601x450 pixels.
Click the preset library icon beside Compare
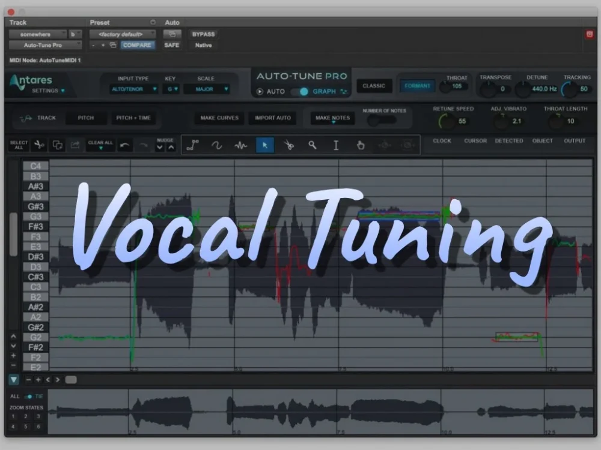[x=113, y=45]
